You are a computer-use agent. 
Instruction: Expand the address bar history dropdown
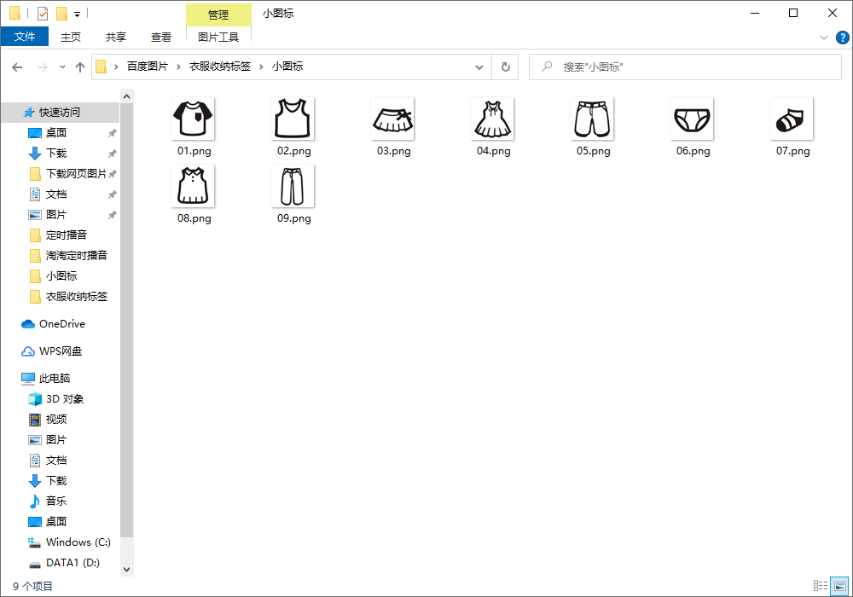coord(479,67)
